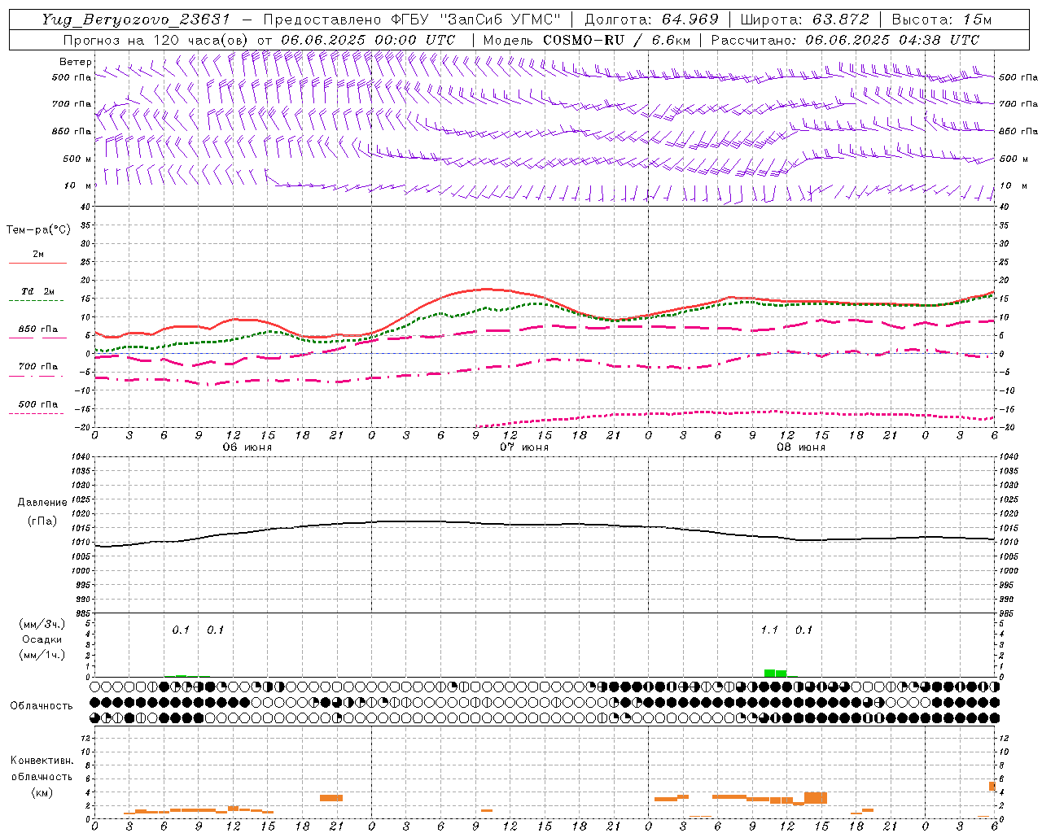The image size is (1042, 833).
Task: Click the 40 value on left temperature axis
Action: click(x=85, y=207)
